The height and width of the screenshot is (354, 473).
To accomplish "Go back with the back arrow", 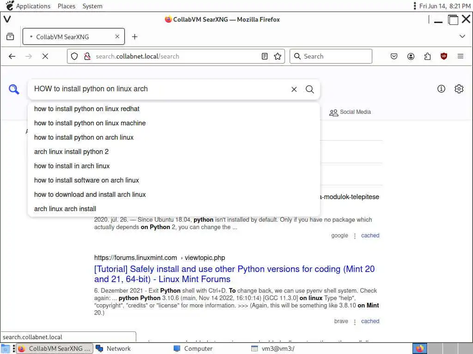I will click(12, 56).
